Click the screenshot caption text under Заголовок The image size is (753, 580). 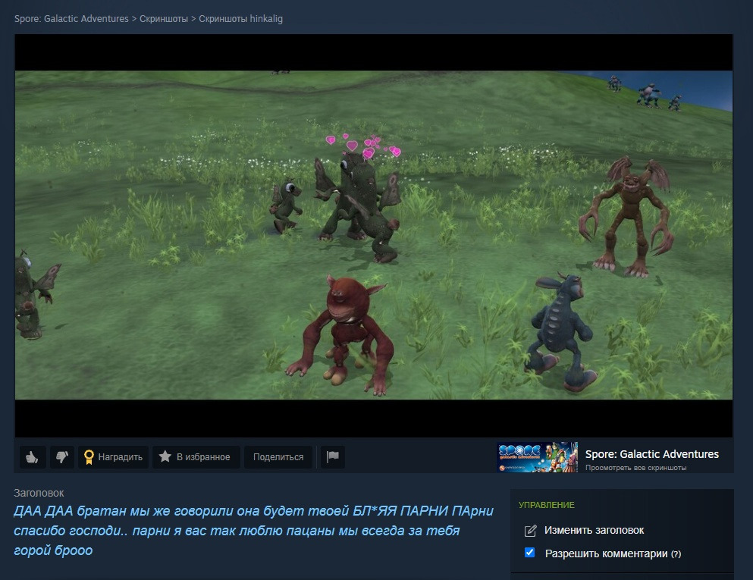coord(253,531)
